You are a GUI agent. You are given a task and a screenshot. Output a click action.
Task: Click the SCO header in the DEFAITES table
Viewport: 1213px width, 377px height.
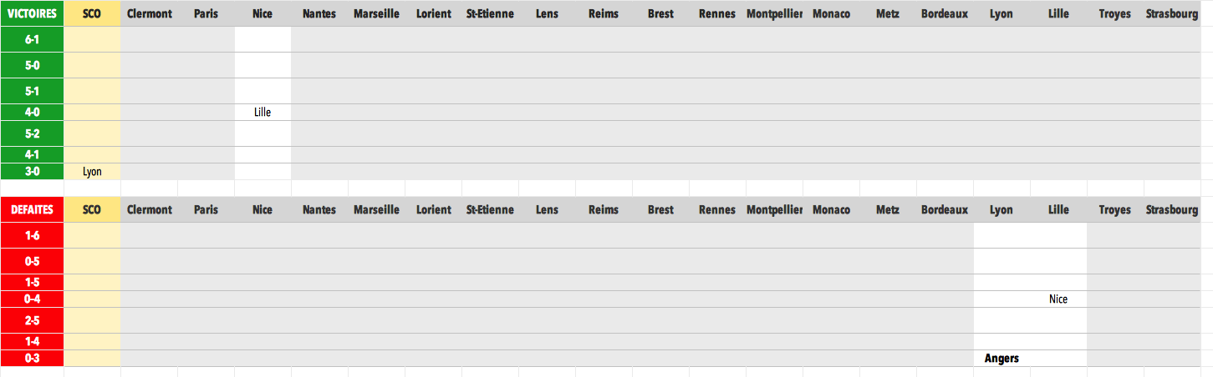coord(92,209)
